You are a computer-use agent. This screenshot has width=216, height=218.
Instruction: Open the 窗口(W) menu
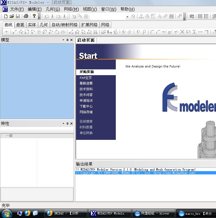[109, 9]
